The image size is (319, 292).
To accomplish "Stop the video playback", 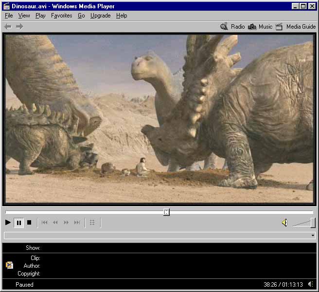I will coord(29,223).
